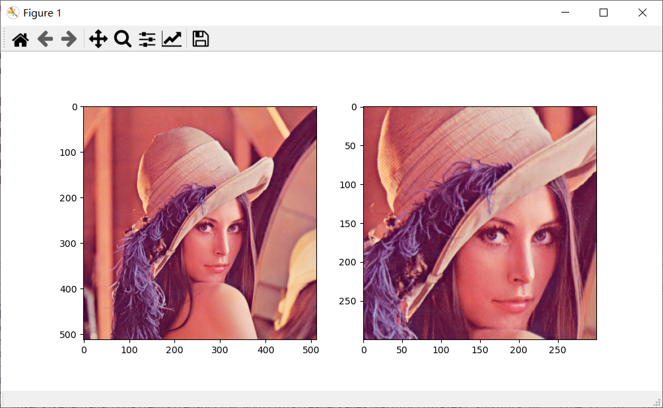This screenshot has width=663, height=408.
Task: Activate the Pan axes tool
Action: point(98,39)
